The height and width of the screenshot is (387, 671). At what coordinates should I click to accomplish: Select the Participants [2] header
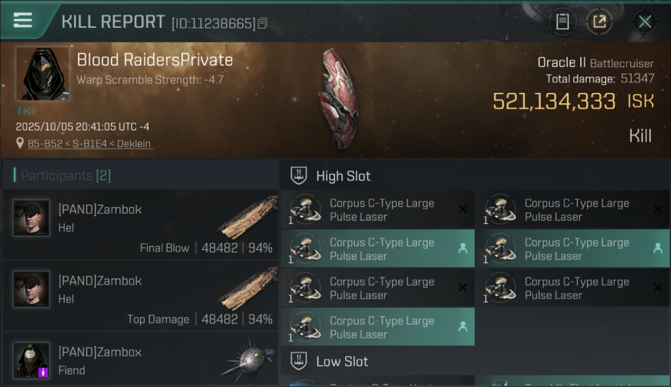coord(66,175)
